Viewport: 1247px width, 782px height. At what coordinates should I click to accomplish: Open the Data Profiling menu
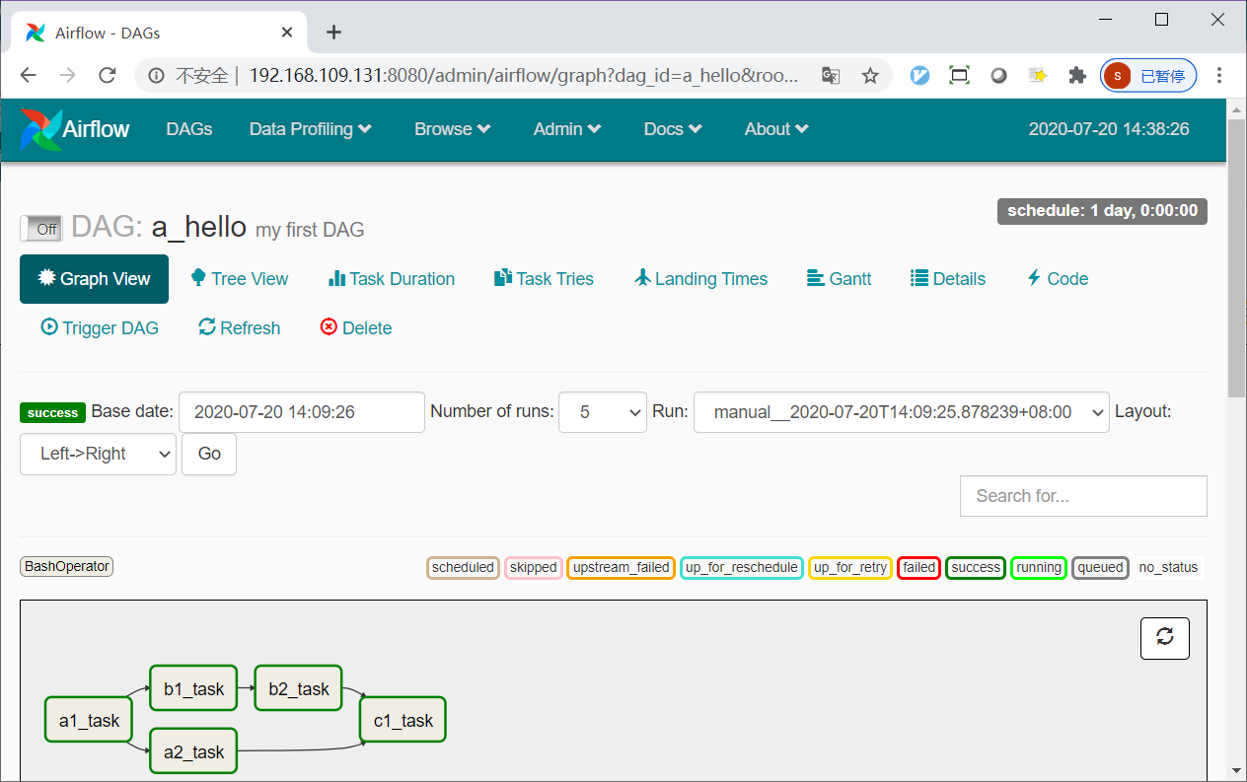(310, 129)
